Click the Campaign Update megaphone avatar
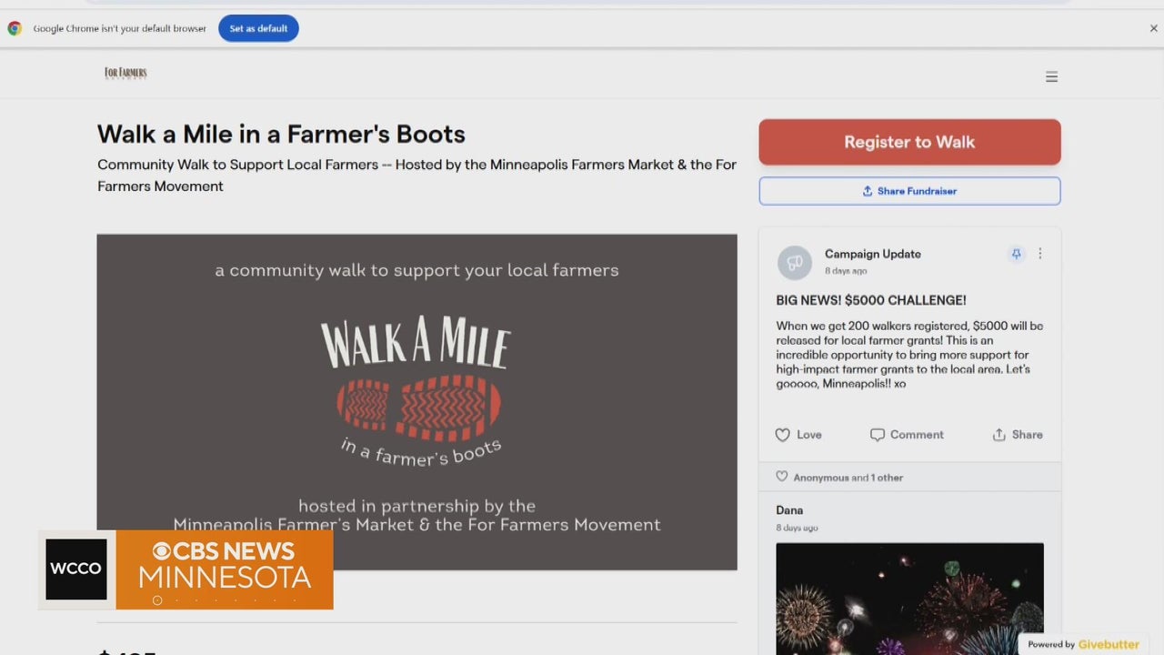This screenshot has height=655, width=1164. tap(794, 262)
